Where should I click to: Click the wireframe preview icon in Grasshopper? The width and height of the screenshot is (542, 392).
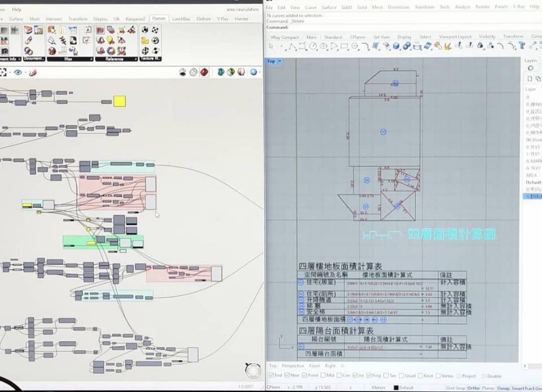tap(193, 72)
